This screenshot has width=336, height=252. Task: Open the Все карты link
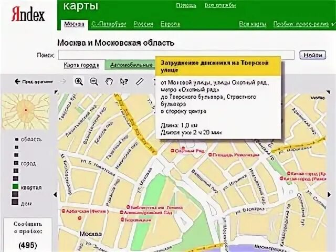coord(253,24)
